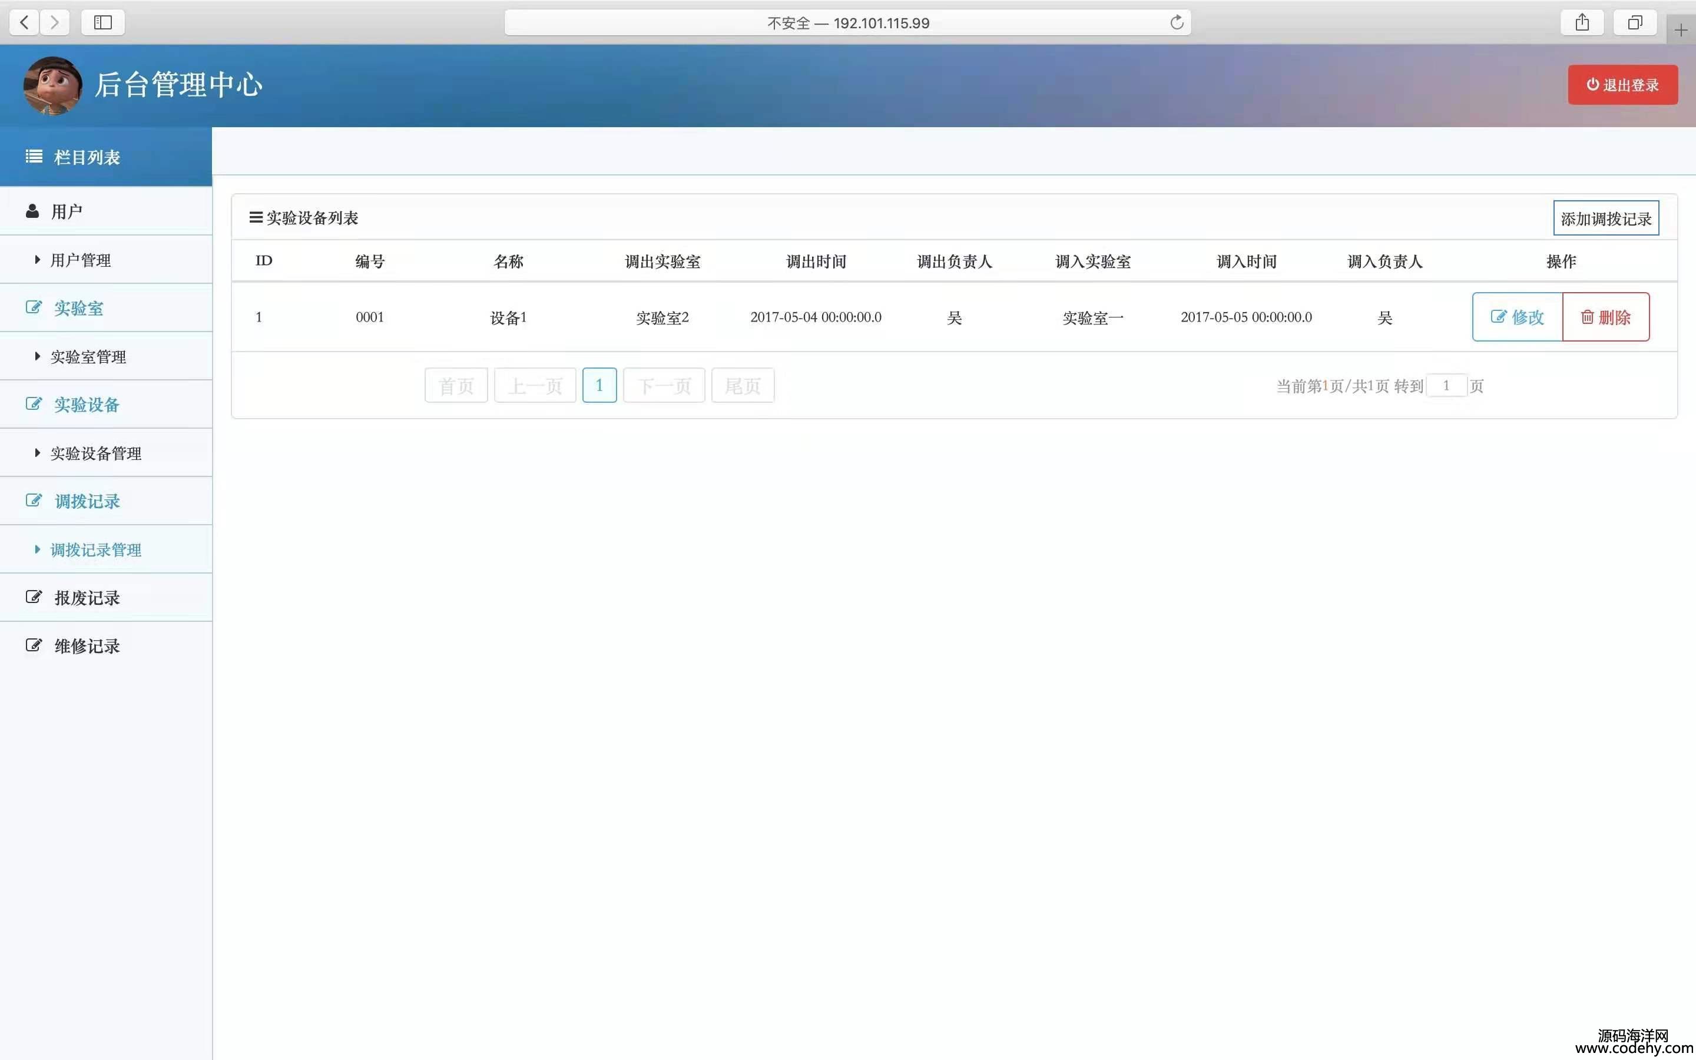Click the edit icon next to 实验设备

pyautogui.click(x=34, y=404)
